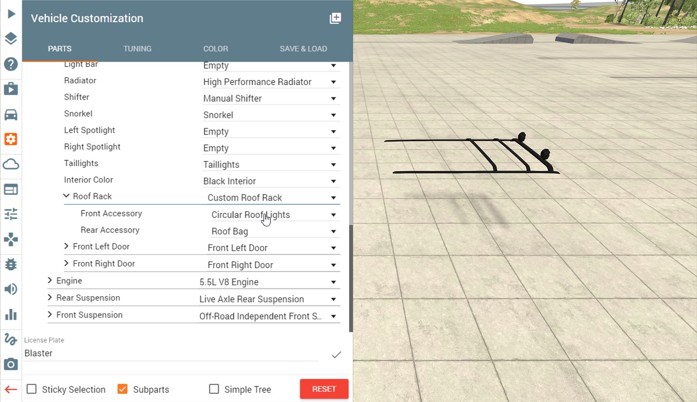Open the Circular Roof Lights dropdown

276,215
